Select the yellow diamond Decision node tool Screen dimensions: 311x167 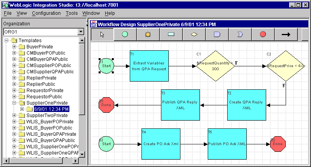194,35
